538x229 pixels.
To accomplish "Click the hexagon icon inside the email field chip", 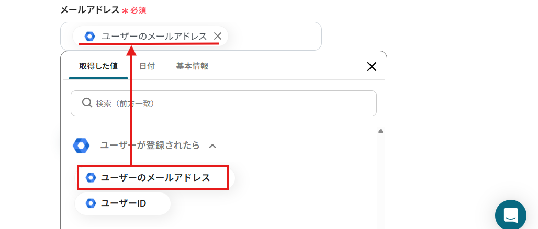I will (89, 36).
